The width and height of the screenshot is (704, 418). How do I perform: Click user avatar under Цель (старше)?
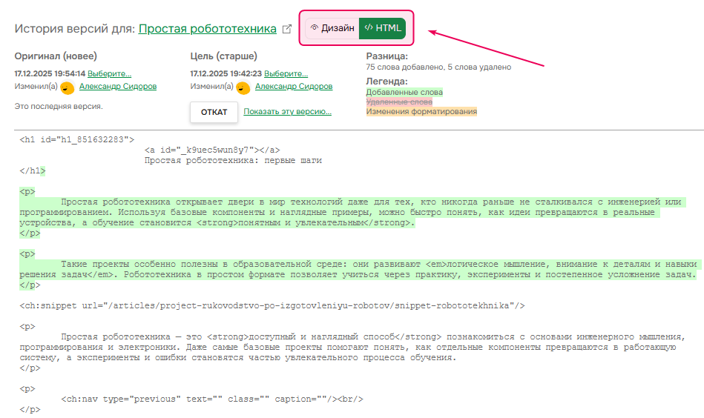243,87
